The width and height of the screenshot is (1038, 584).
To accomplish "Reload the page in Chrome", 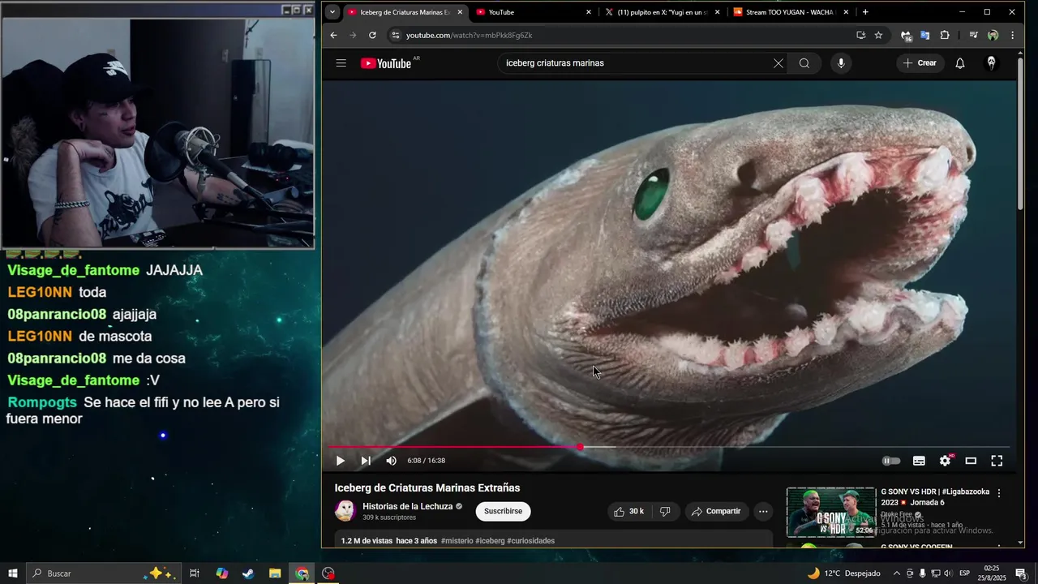I will (x=372, y=35).
